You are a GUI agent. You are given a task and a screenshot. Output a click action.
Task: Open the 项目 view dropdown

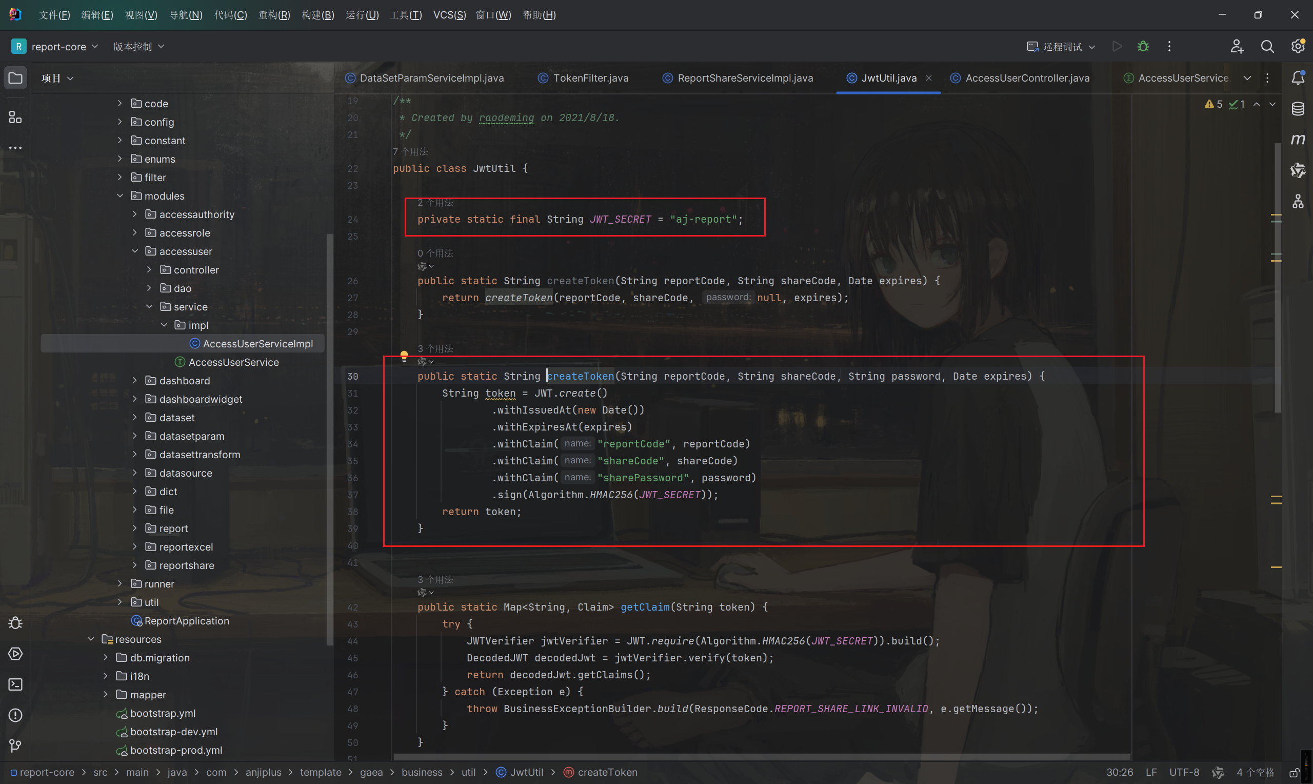pos(57,78)
